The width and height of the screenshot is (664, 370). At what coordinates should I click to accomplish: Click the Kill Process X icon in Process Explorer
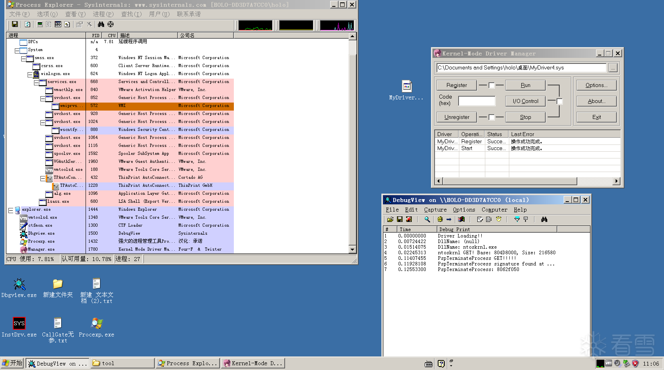(89, 24)
